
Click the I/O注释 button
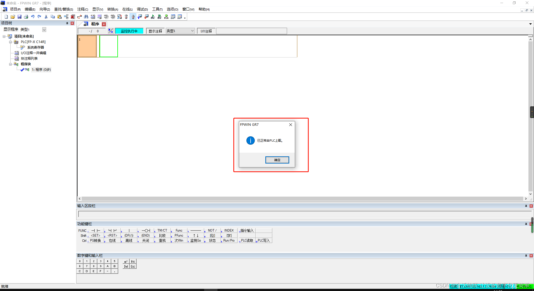pyautogui.click(x=206, y=31)
